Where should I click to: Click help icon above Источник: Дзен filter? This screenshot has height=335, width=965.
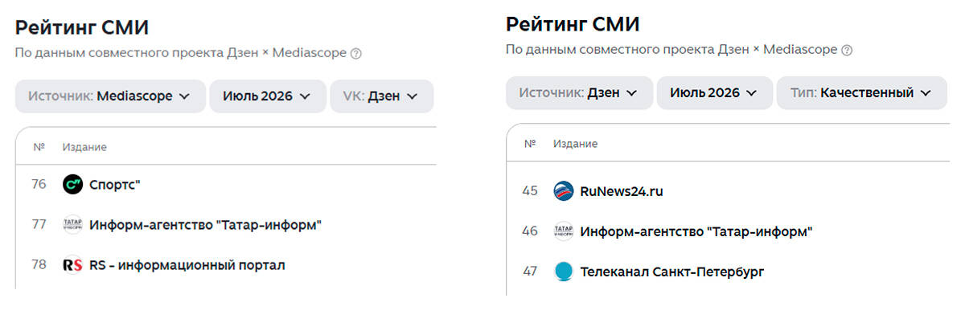(x=847, y=50)
